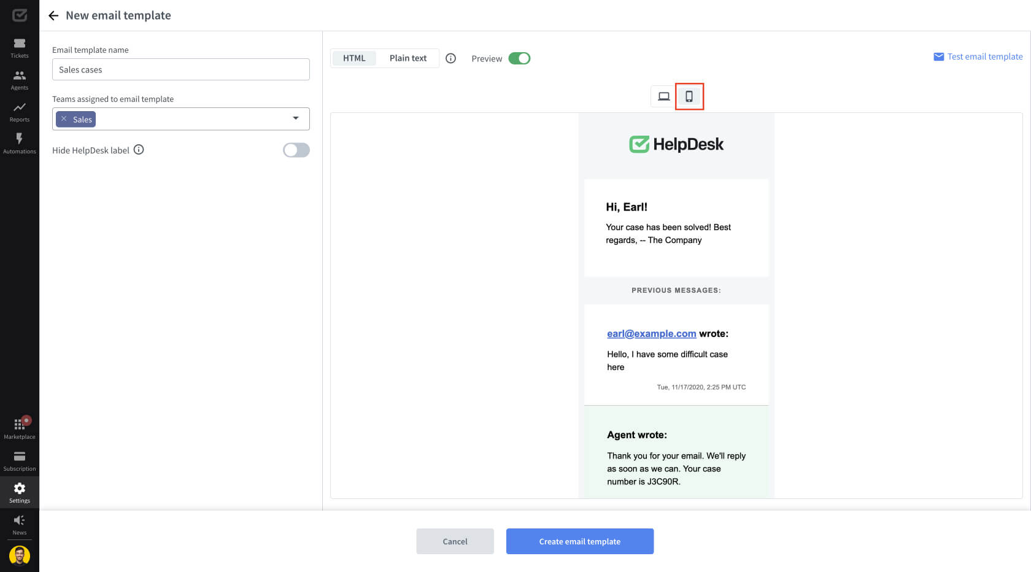This screenshot has width=1031, height=572.
Task: Go back with the arrow icon
Action: pos(53,15)
